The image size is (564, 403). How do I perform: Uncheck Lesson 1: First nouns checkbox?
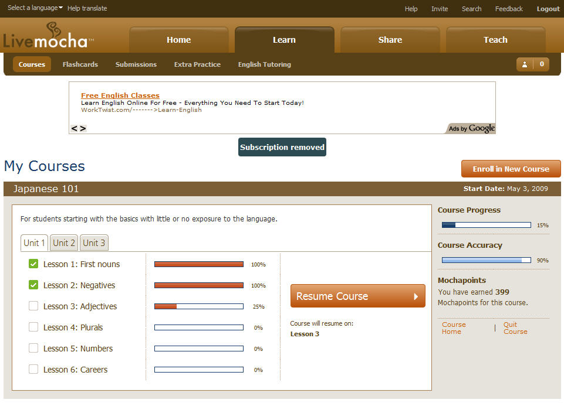[x=33, y=264]
